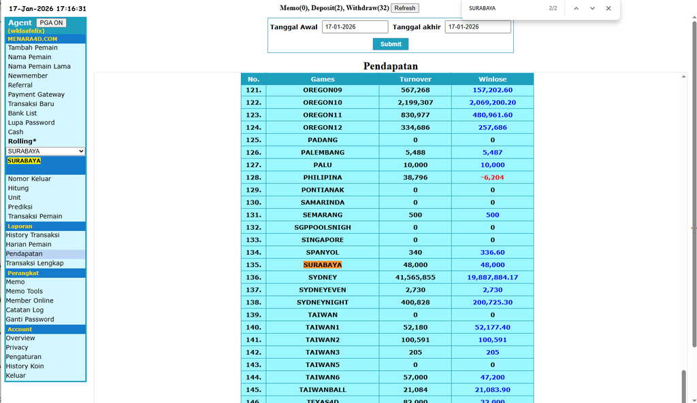Click the Submit button
The image size is (697, 403).
(x=391, y=44)
